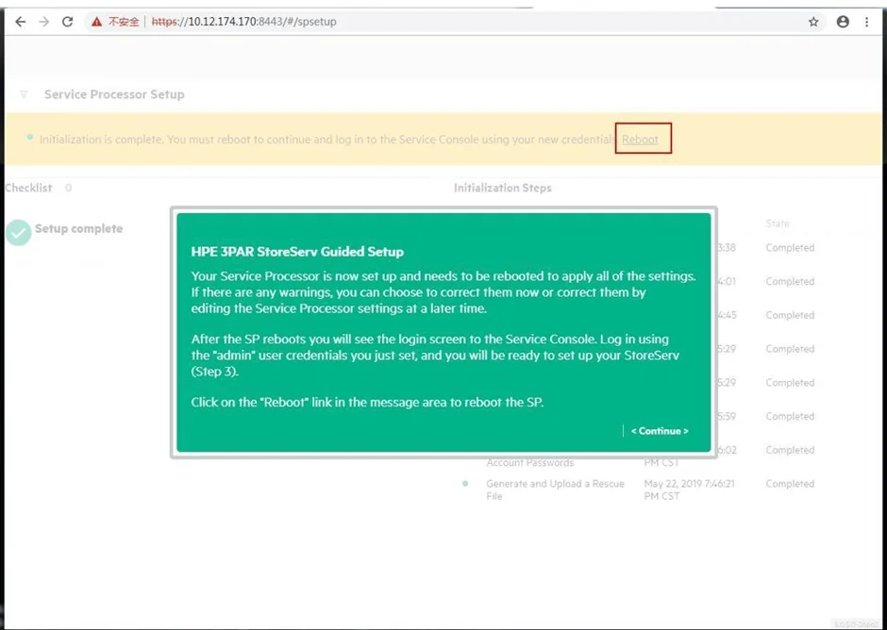The width and height of the screenshot is (887, 630).
Task: Open the browser three-dot menu
Action: [x=866, y=22]
